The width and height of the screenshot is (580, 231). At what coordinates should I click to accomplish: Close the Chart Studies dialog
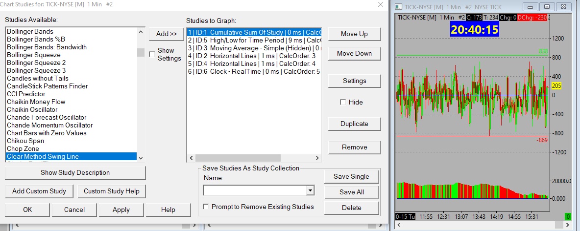click(380, 4)
